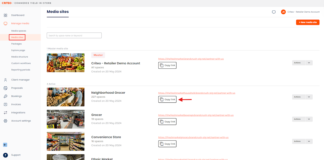Click the Master badge label

tap(98, 55)
